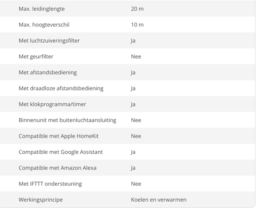Click the Met klokprogramma/timer label
Viewport: 257px width, 208px height.
(x=52, y=104)
